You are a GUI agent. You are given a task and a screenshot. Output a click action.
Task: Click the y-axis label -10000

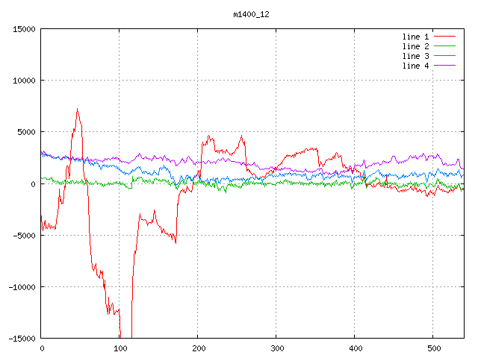pos(22,287)
